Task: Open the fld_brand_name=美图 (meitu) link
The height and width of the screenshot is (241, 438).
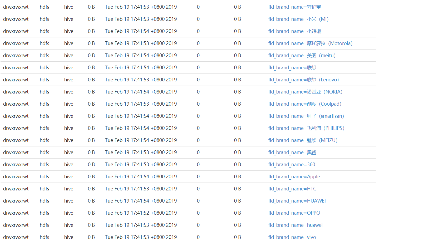Action: click(x=302, y=56)
